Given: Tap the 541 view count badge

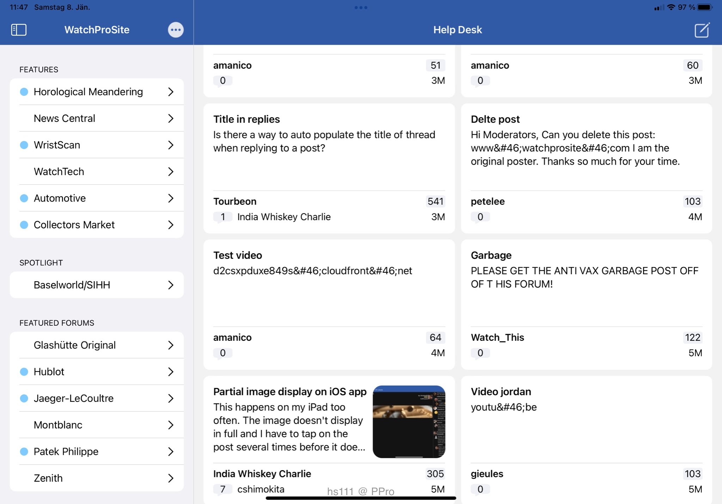Looking at the screenshot, I should [x=435, y=201].
